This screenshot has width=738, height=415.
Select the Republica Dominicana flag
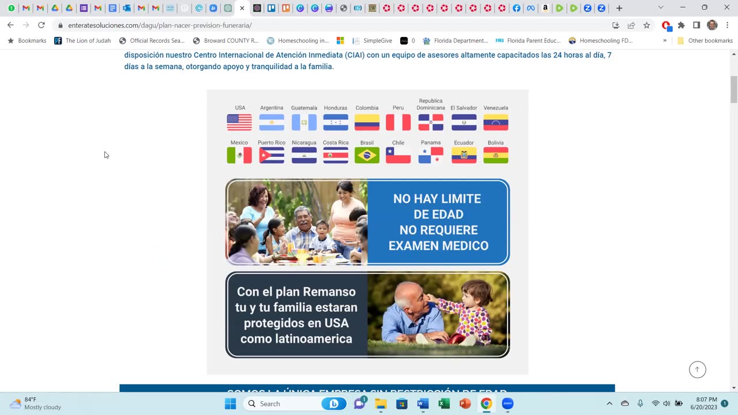click(431, 122)
